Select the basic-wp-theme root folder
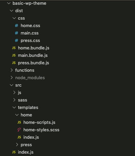The height and width of the screenshot is (156, 135). [x=29, y=3]
